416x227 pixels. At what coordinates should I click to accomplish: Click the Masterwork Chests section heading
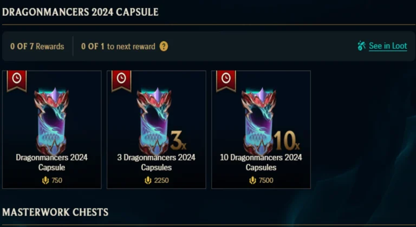pos(55,212)
